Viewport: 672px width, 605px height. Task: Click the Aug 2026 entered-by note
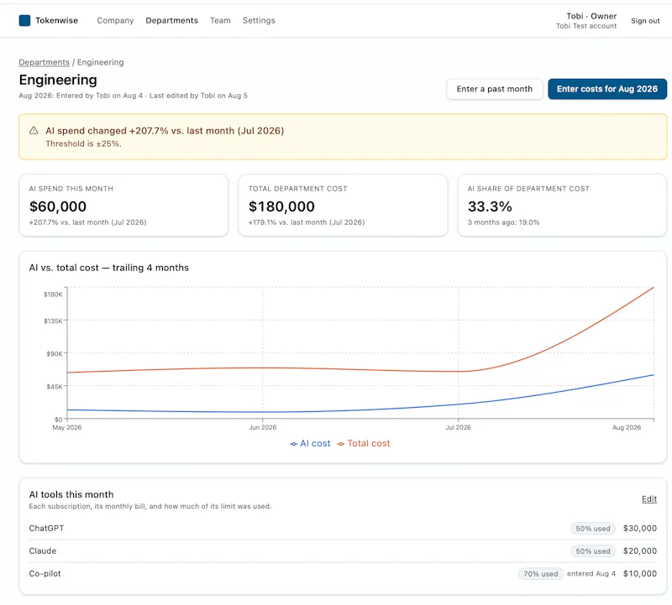click(x=134, y=96)
